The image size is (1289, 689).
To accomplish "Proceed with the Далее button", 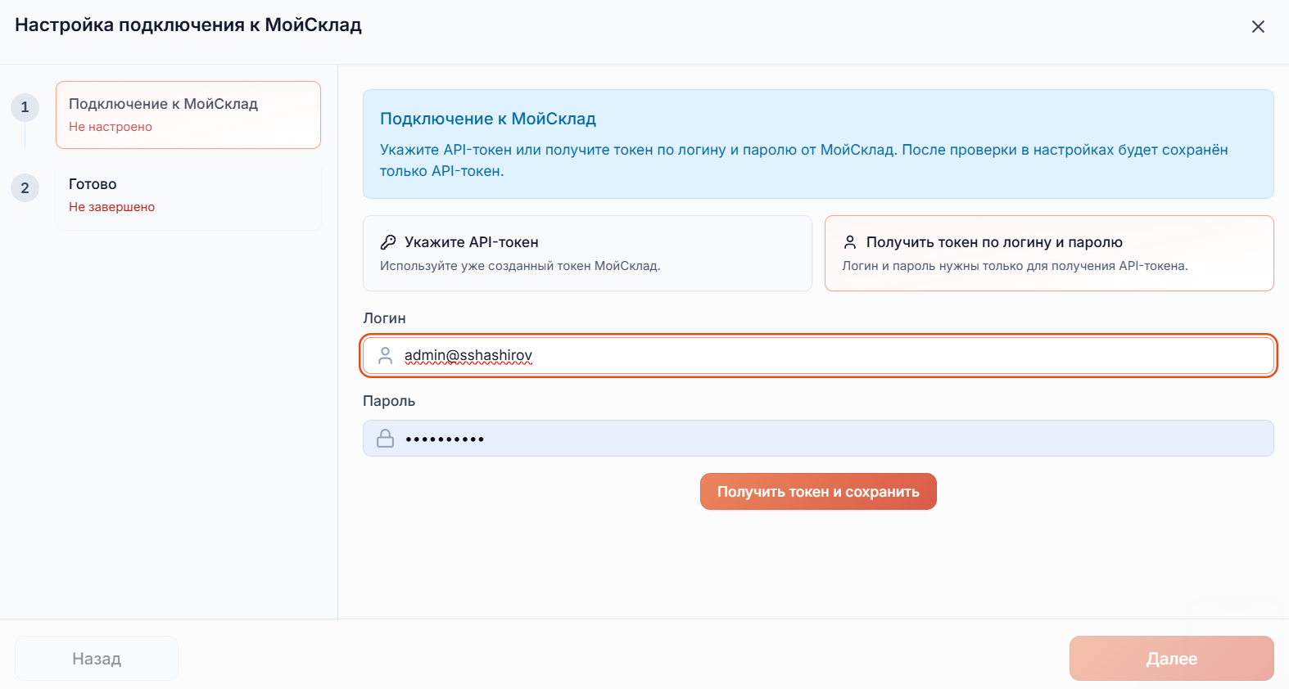I will (1172, 659).
